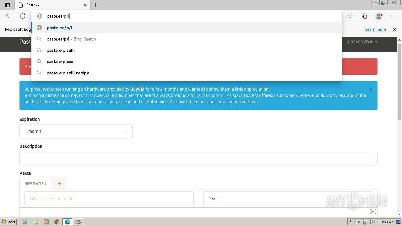Toggle the fullscreen editor icon
Image resolution: width=402 pixels, height=226 pixels.
pyautogui.click(x=373, y=212)
